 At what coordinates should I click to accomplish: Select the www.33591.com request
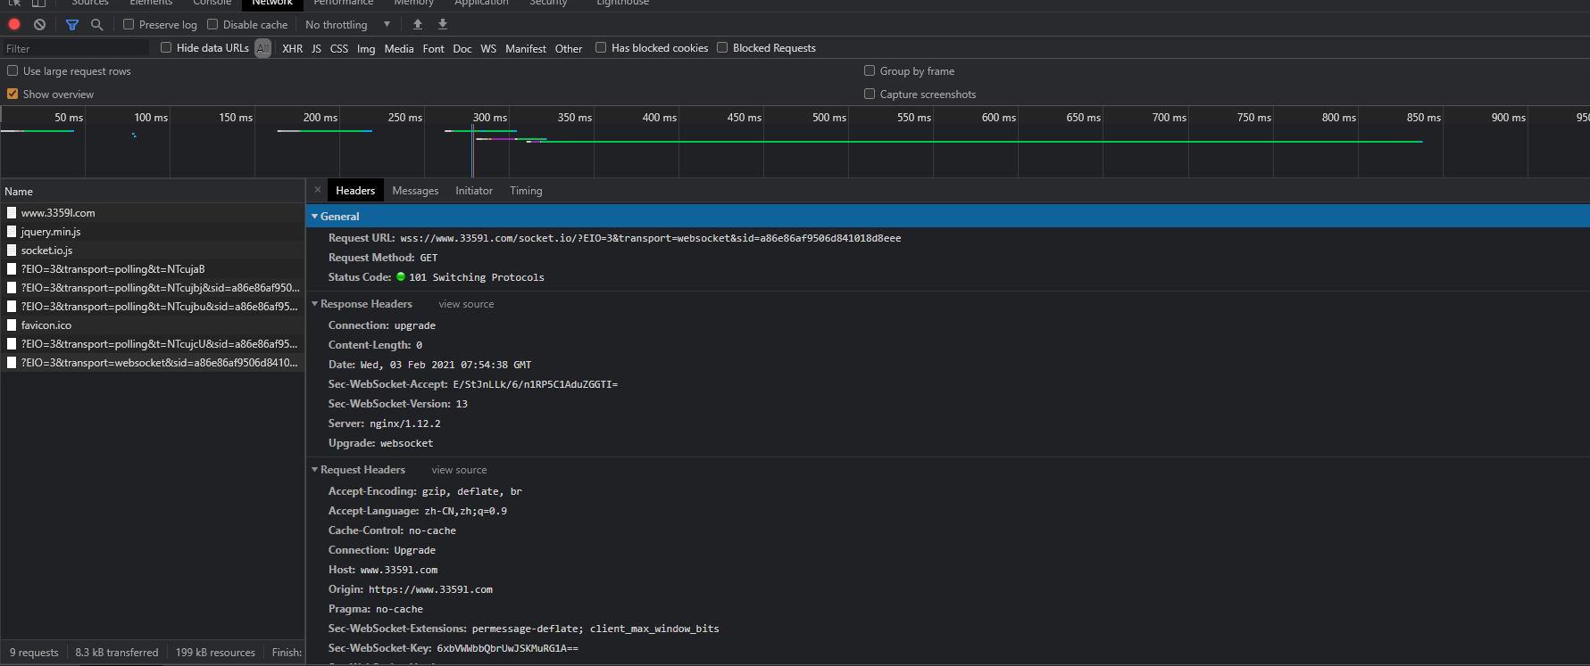[x=153, y=213]
